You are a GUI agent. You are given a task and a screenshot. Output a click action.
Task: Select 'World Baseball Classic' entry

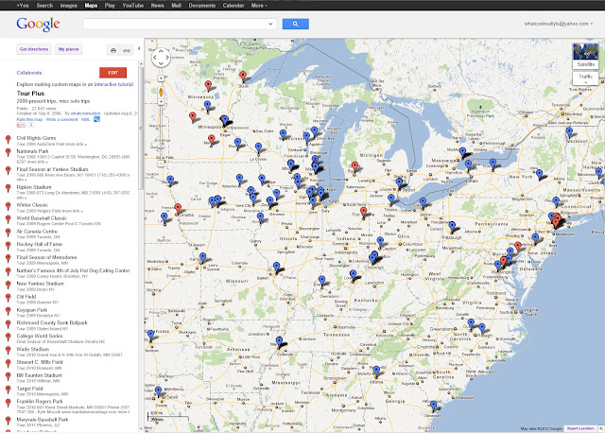point(42,218)
